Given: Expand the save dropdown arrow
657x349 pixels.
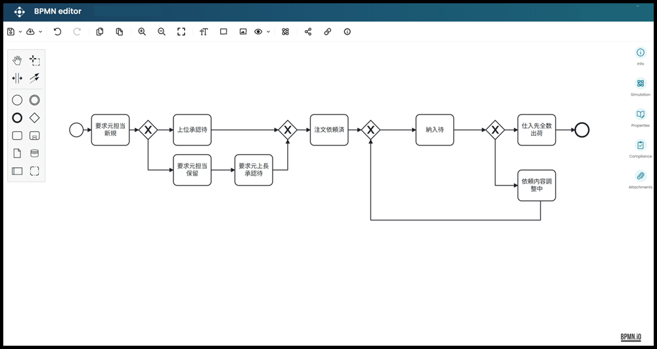Looking at the screenshot, I should pos(20,31).
